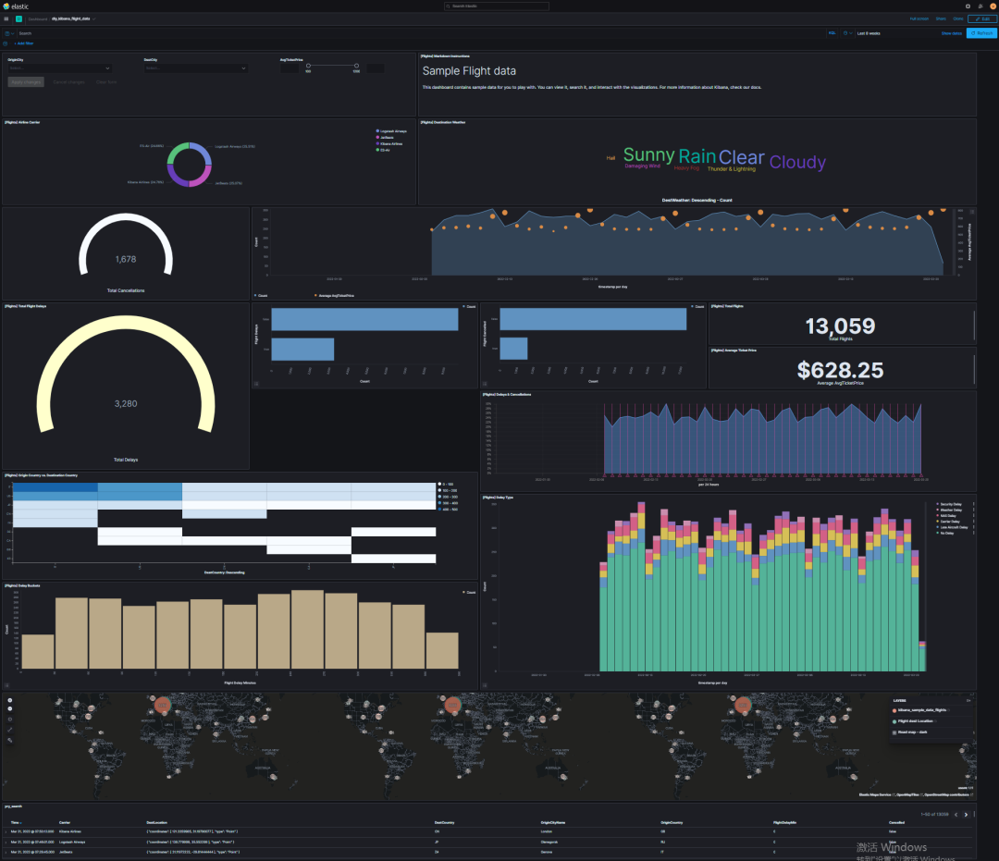
Task: Click the OriginCityName column header
Action: pos(553,823)
